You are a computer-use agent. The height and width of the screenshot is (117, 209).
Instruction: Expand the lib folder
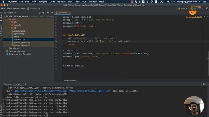(9, 28)
